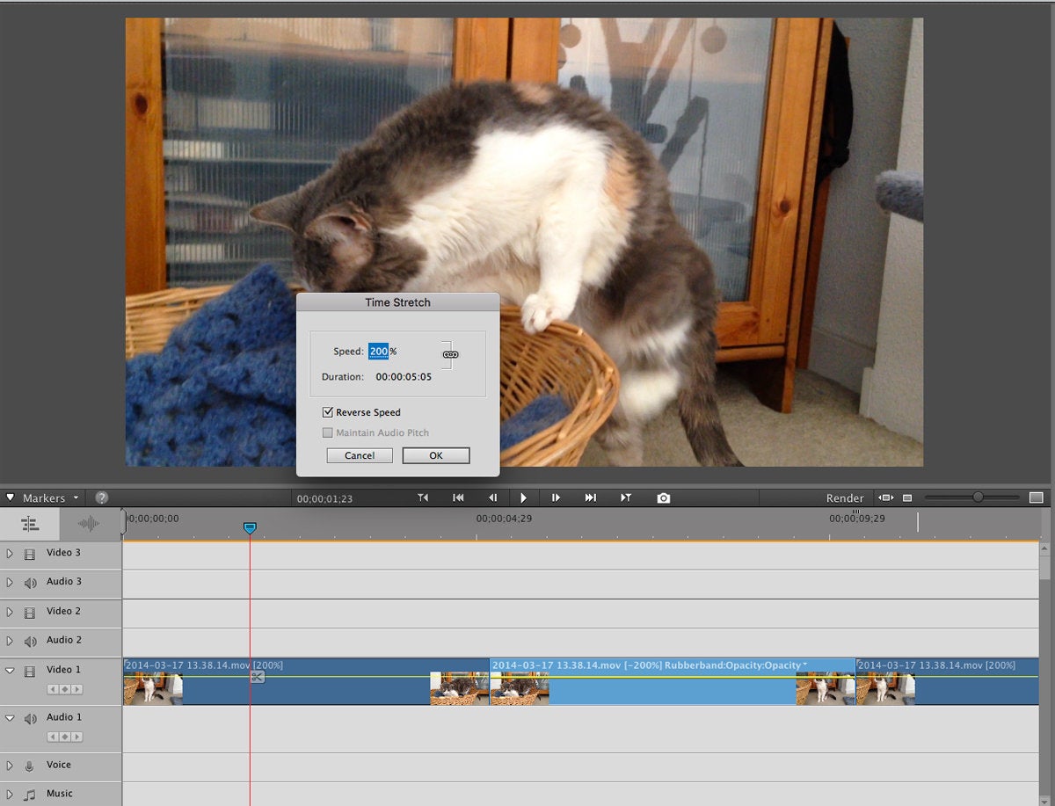This screenshot has height=806, width=1055.
Task: Expand the Audio 2 track
Action: (10, 642)
